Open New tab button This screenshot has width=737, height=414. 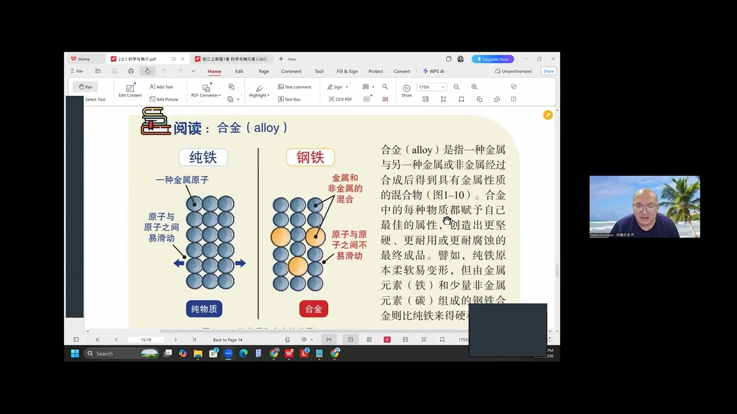pos(287,59)
